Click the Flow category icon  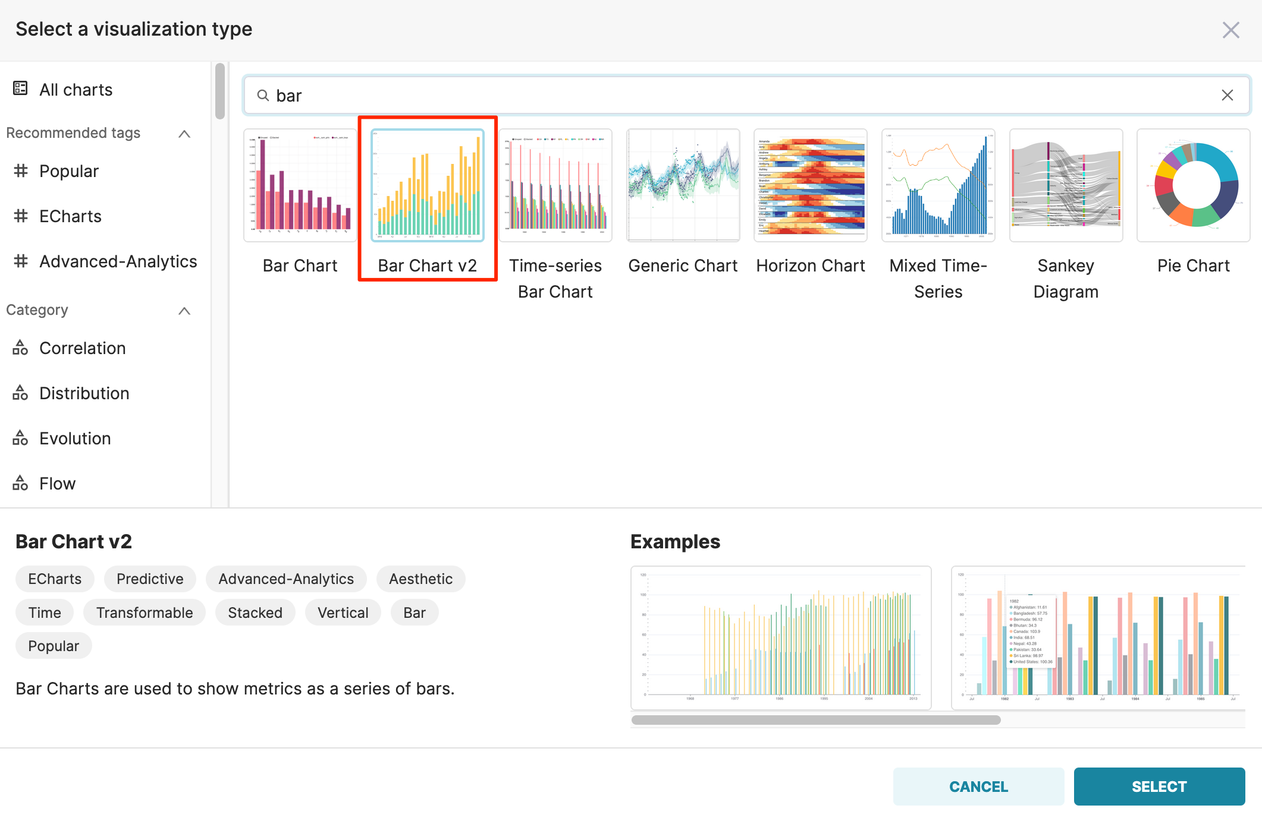pos(21,483)
